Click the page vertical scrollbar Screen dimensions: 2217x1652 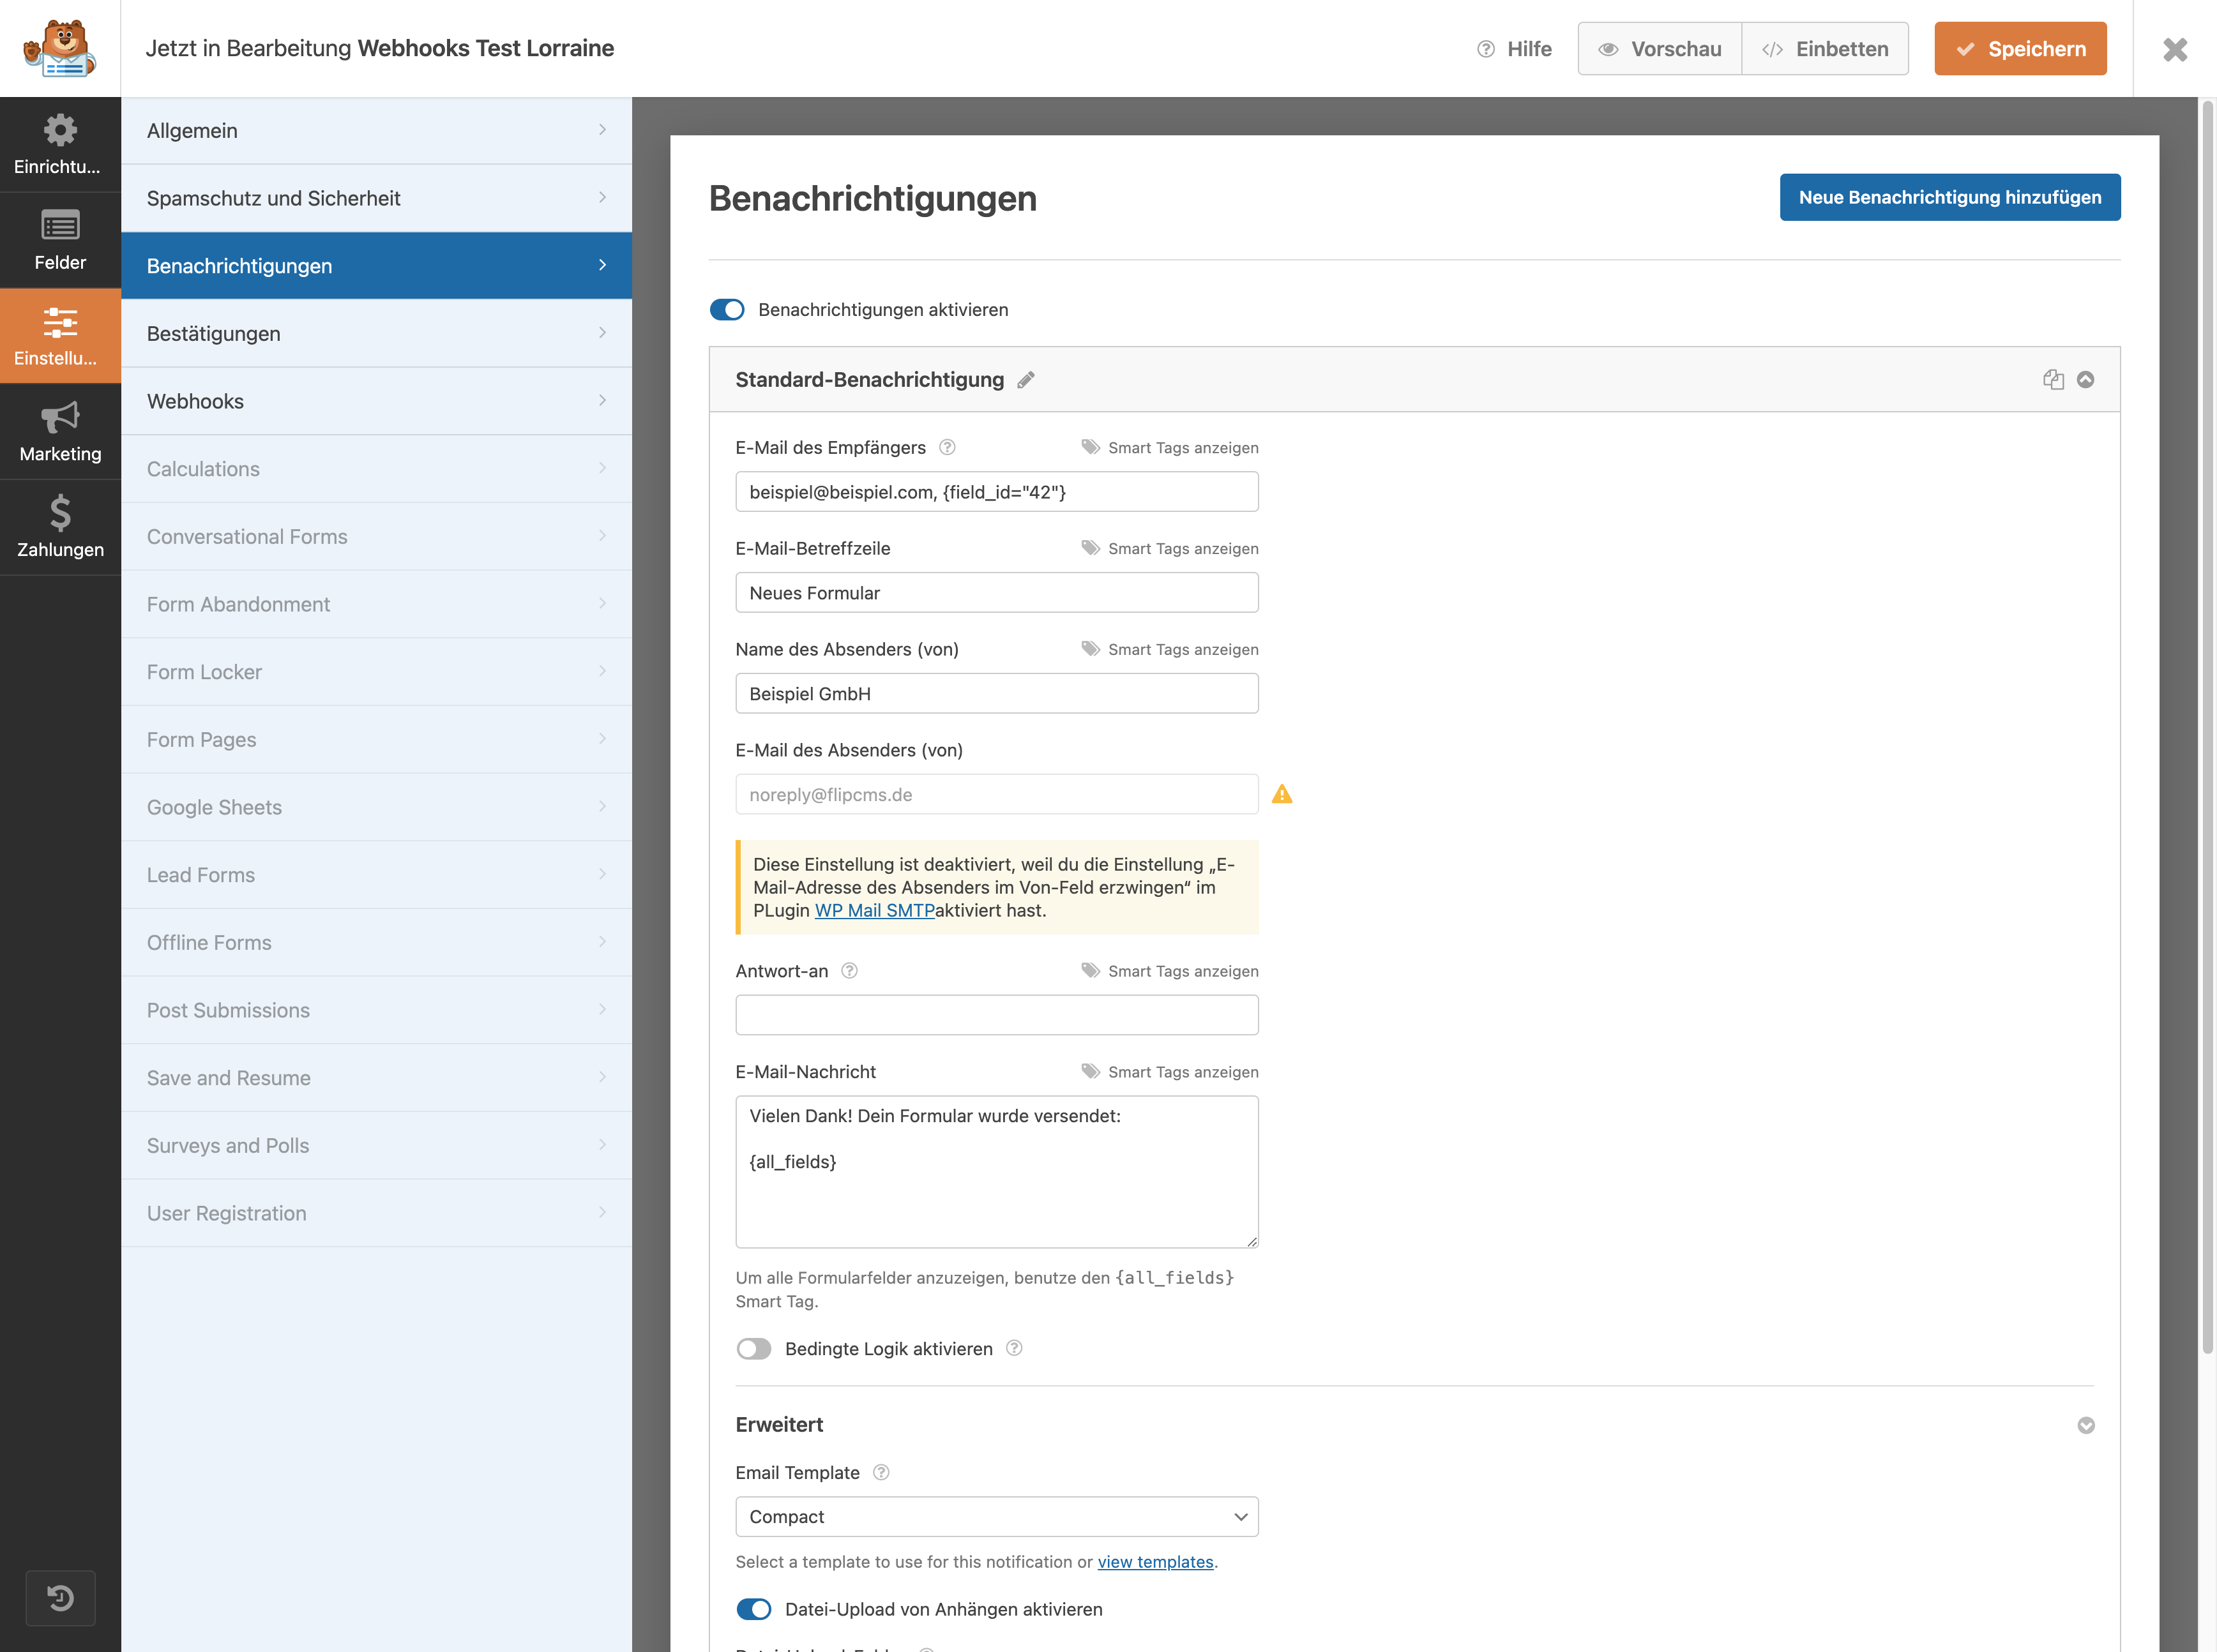coord(2207,726)
